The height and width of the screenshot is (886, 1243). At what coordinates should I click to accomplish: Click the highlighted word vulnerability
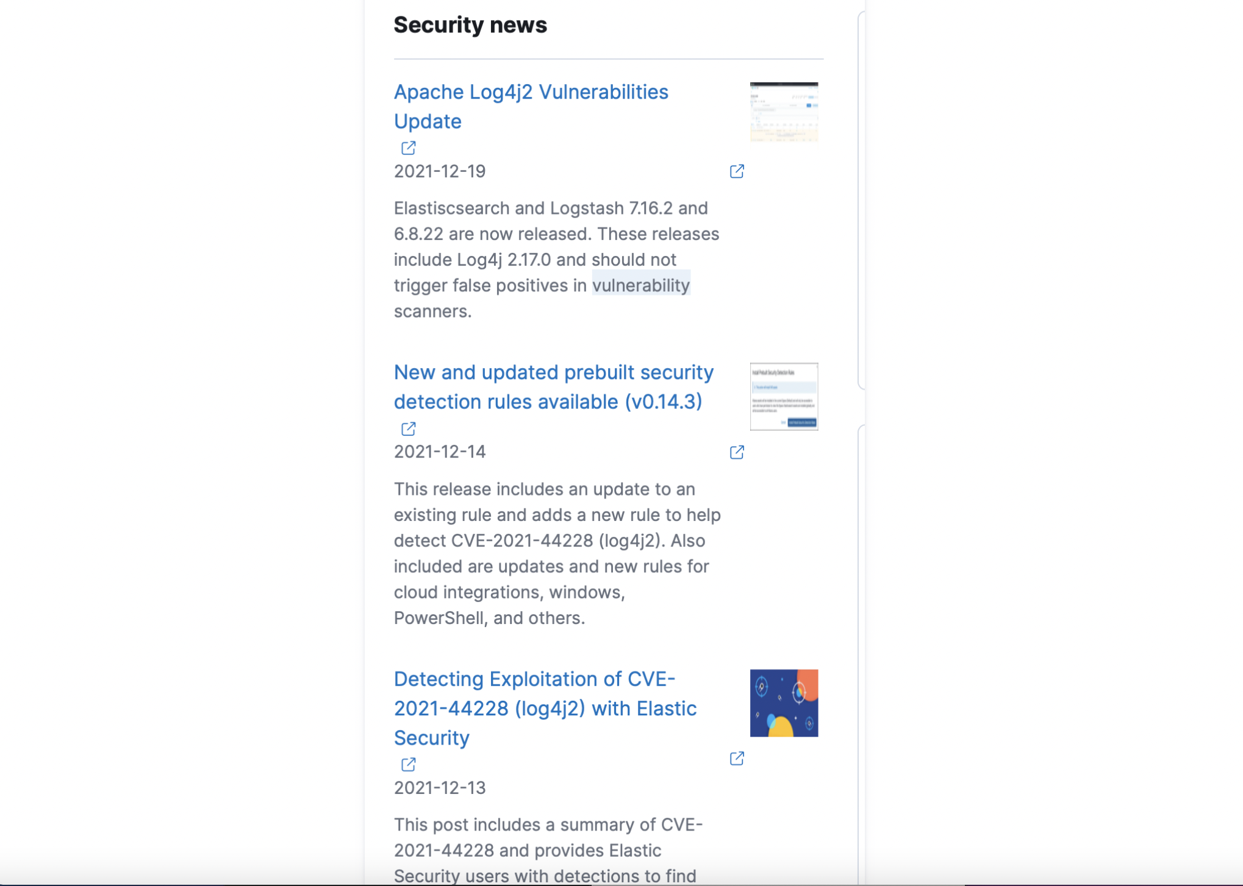point(641,285)
